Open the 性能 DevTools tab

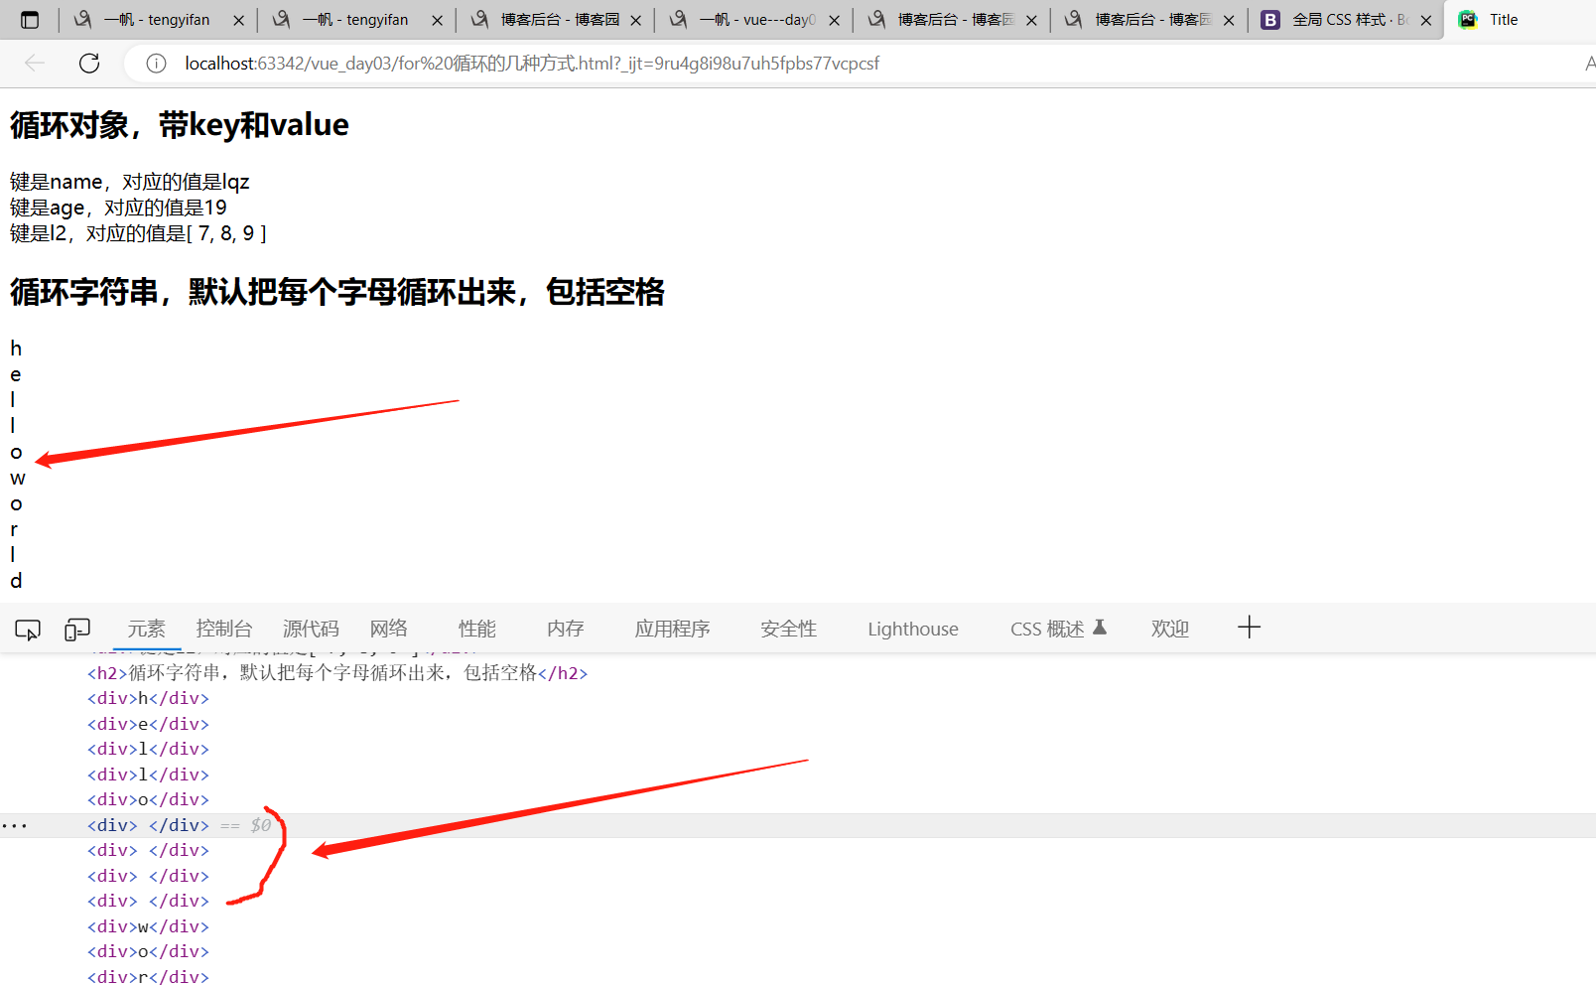click(x=477, y=629)
